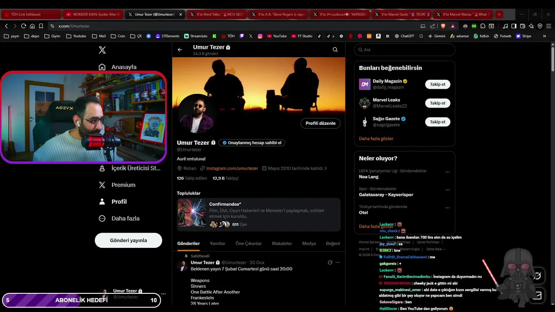The height and width of the screenshot is (312, 555).
Task: Open the Premium sidebar item
Action: (117, 185)
